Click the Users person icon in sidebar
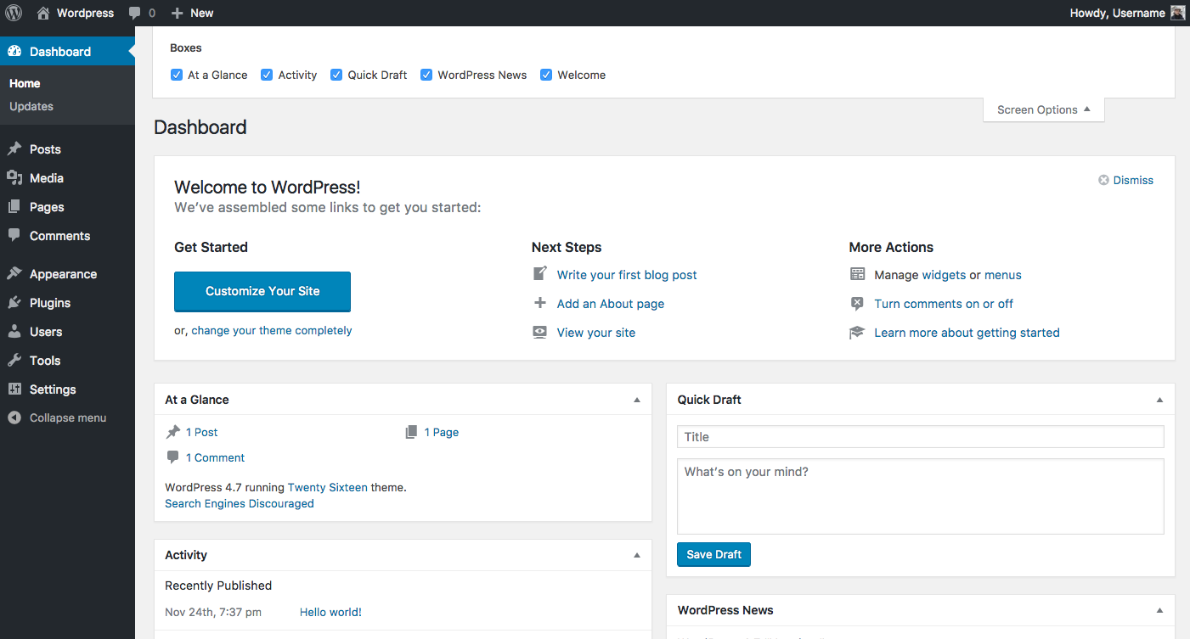 14,332
